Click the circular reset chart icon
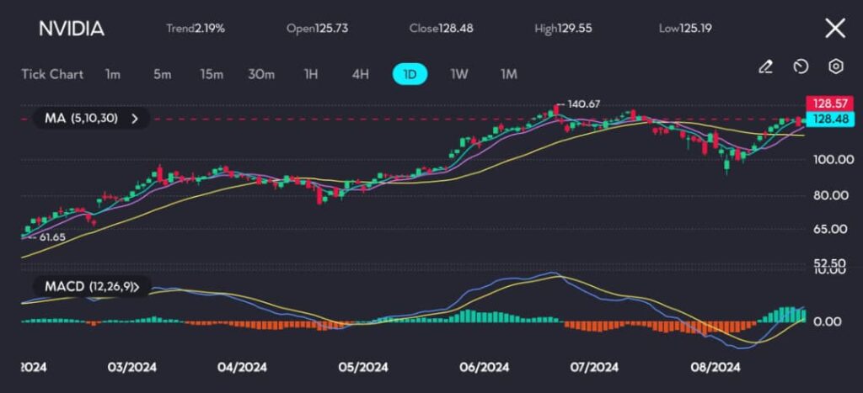The height and width of the screenshot is (393, 863). tap(801, 66)
